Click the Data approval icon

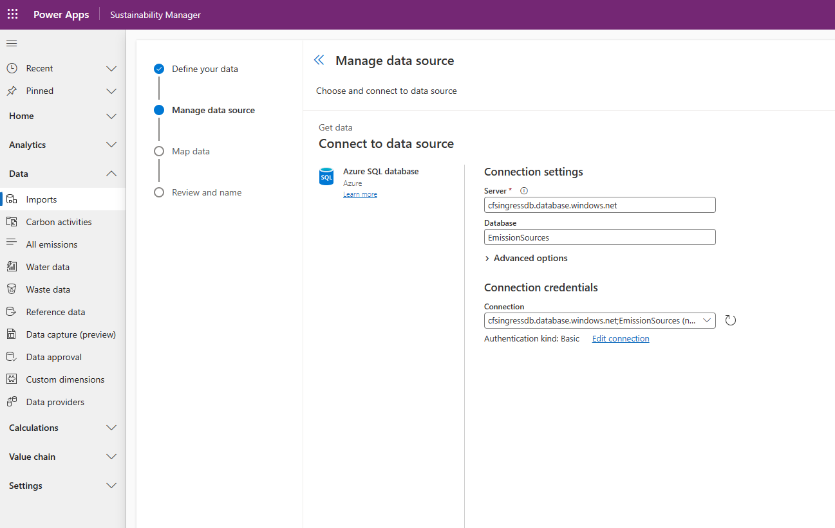click(x=12, y=357)
